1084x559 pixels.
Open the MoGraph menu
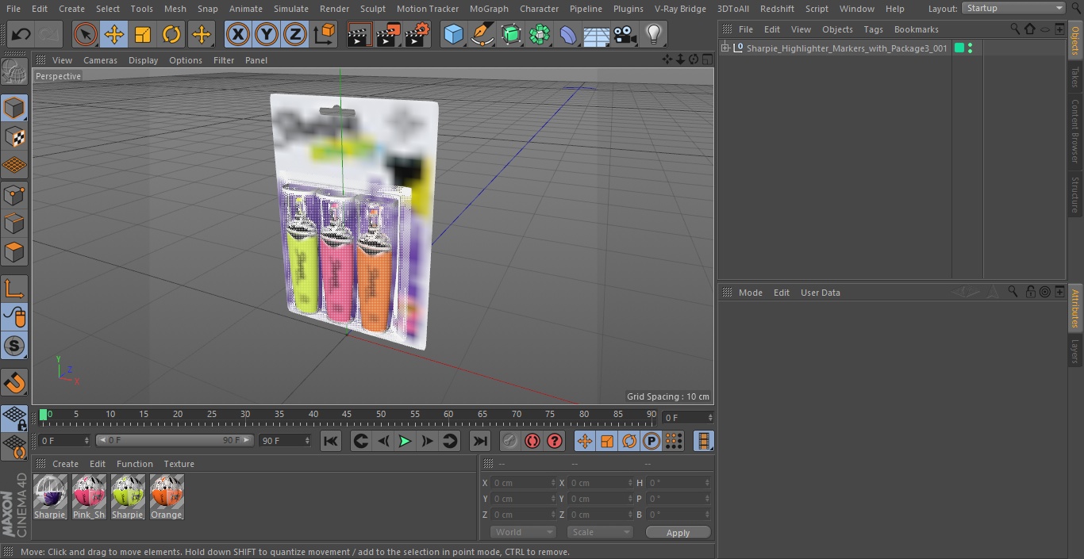[x=489, y=9]
